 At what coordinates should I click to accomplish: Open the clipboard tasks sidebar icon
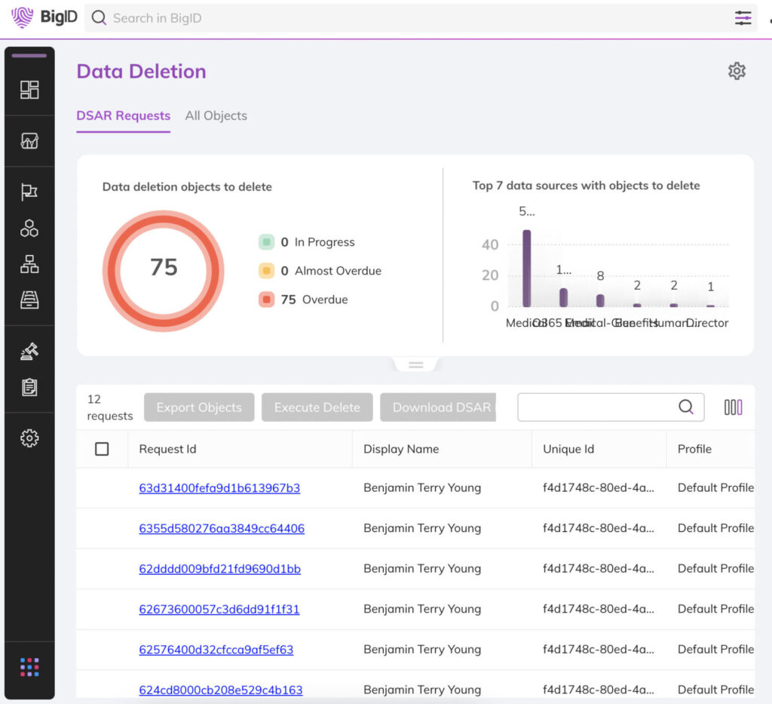(29, 387)
